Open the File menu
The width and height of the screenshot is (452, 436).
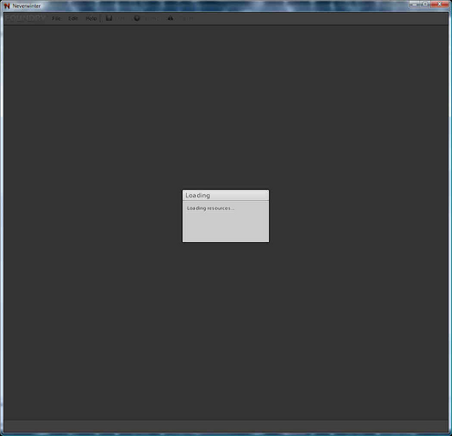(56, 18)
